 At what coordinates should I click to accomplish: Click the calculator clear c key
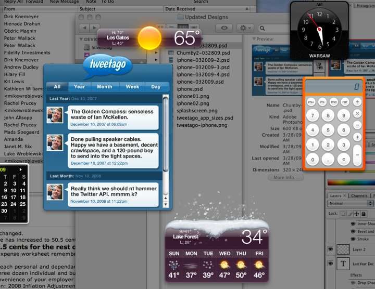343,159
